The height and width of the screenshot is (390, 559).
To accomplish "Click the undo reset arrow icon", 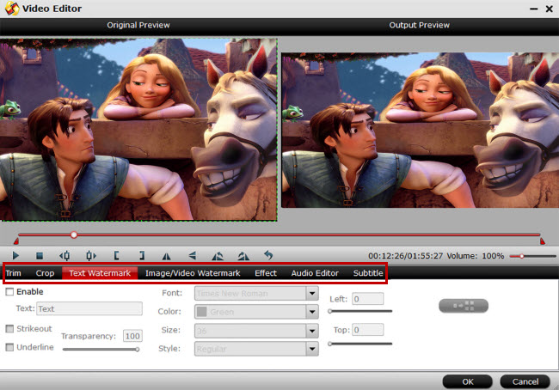I will pos(268,255).
